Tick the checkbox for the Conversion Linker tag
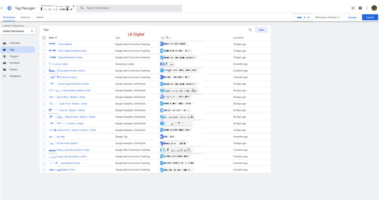Viewport: 379px width, 200px height. click(44, 64)
